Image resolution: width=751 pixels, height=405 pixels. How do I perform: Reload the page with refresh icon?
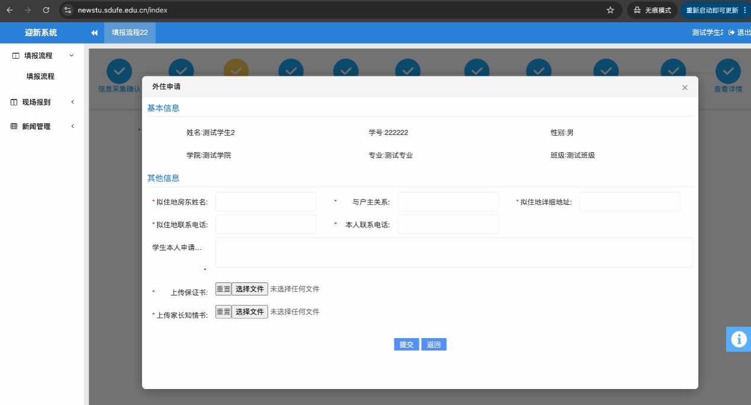(46, 10)
